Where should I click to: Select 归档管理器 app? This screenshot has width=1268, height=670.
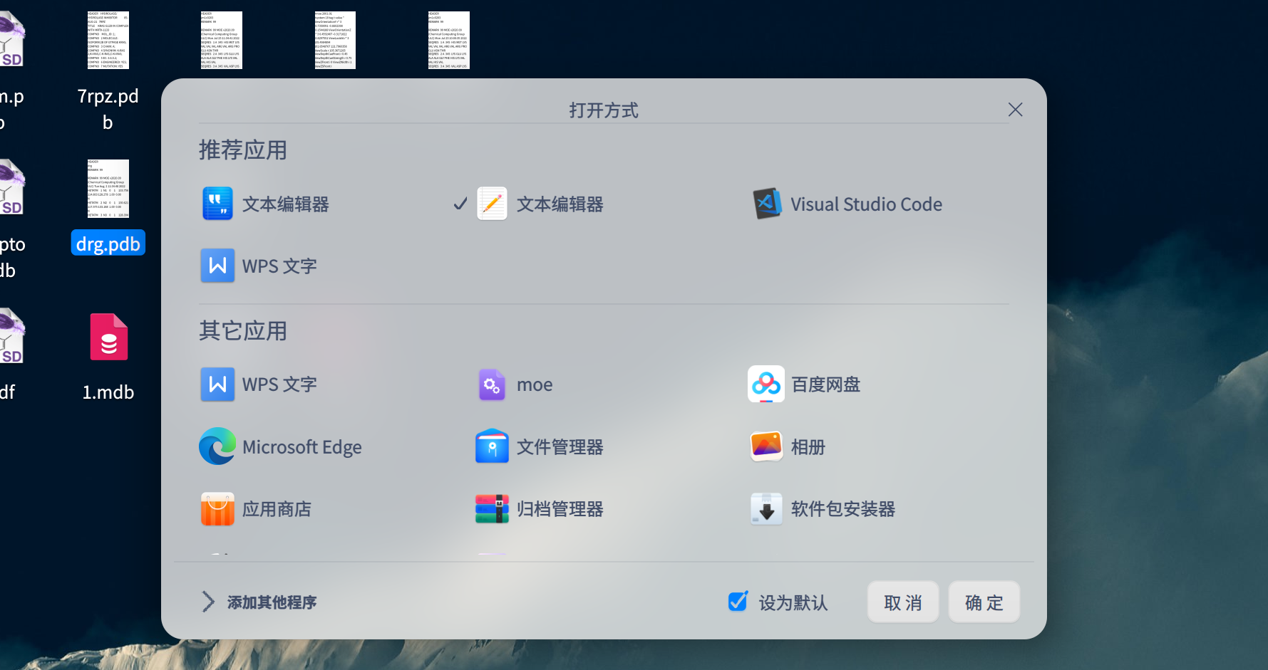click(x=540, y=509)
